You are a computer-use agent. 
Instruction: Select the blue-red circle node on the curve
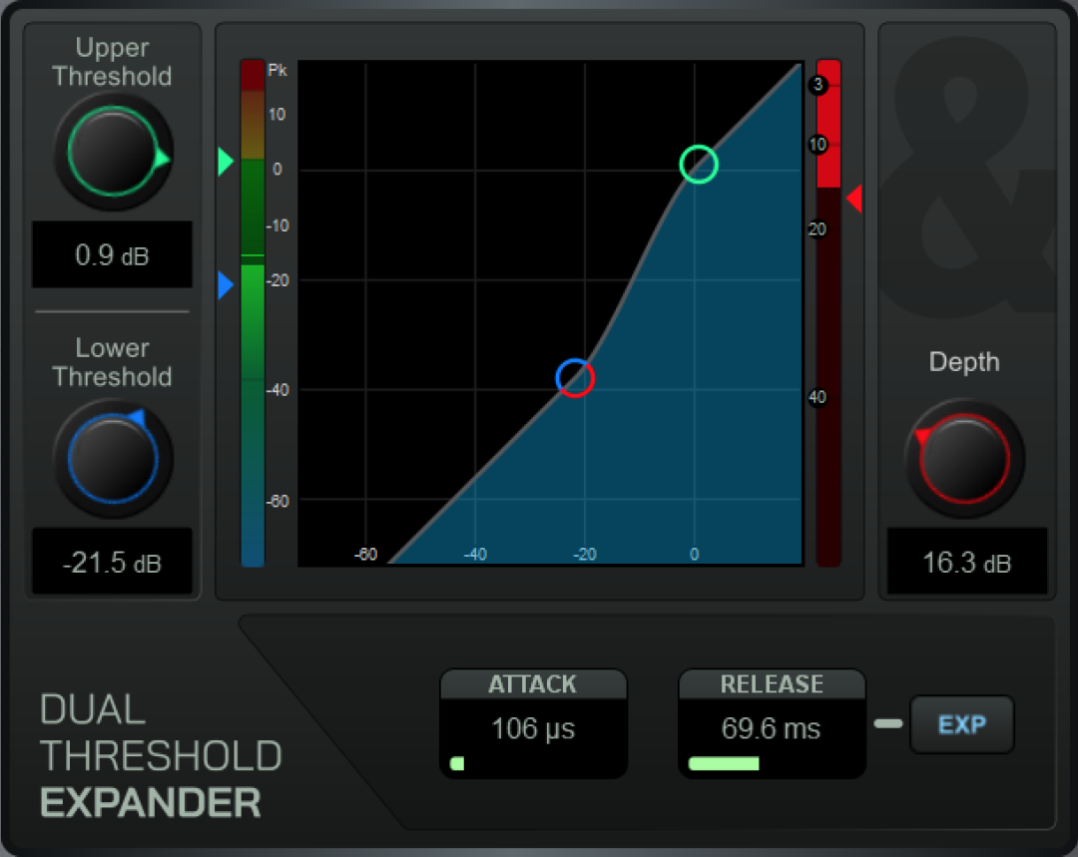(575, 378)
